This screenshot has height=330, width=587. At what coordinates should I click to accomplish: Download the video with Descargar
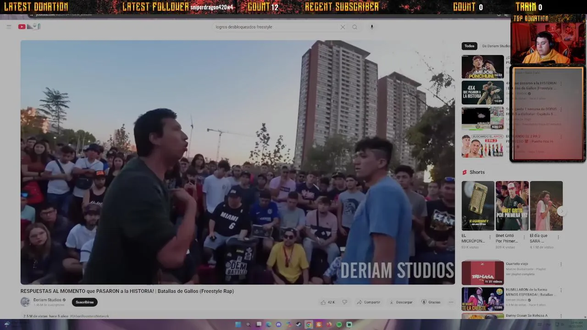[401, 302]
